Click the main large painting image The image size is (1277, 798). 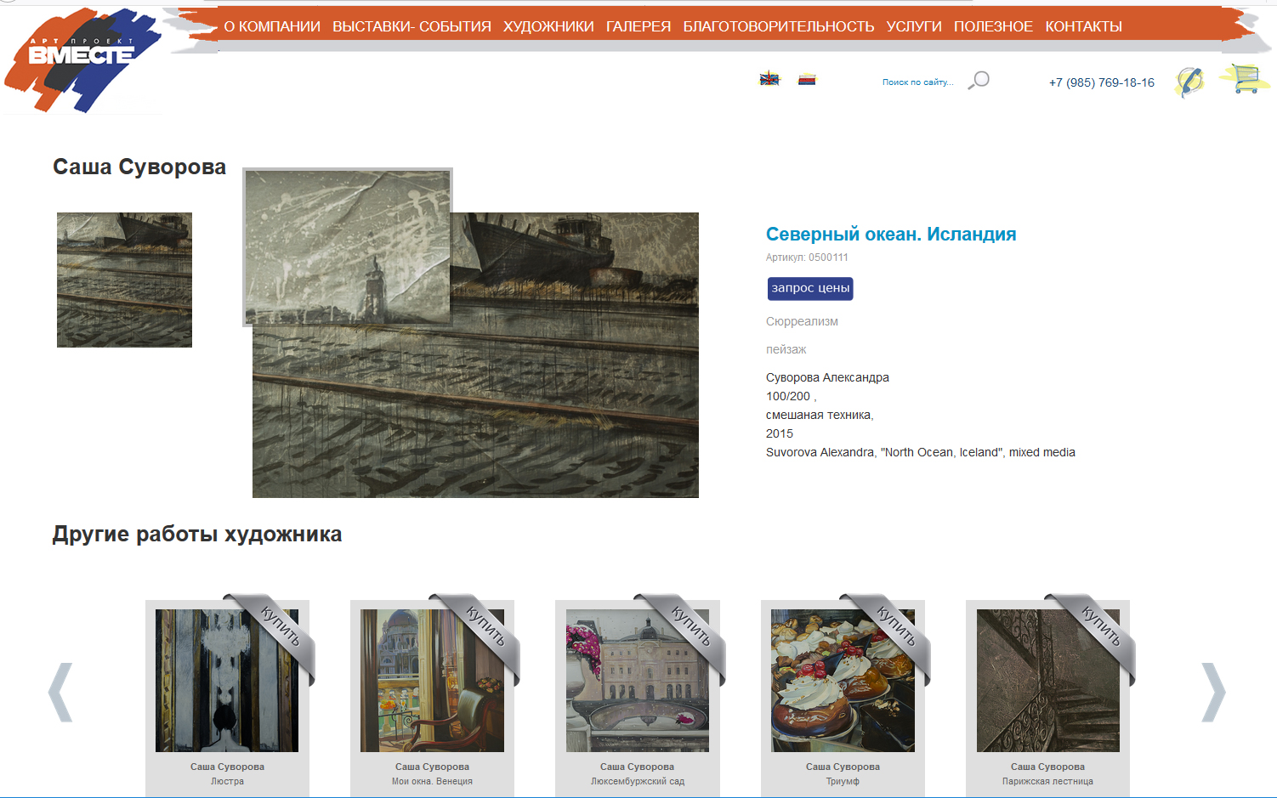[475, 355]
